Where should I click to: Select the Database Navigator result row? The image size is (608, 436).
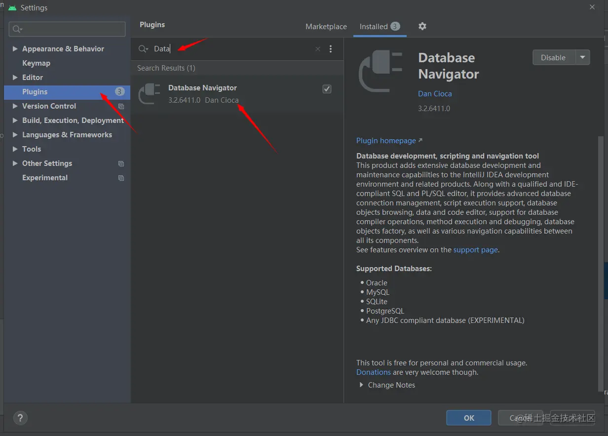(237, 94)
